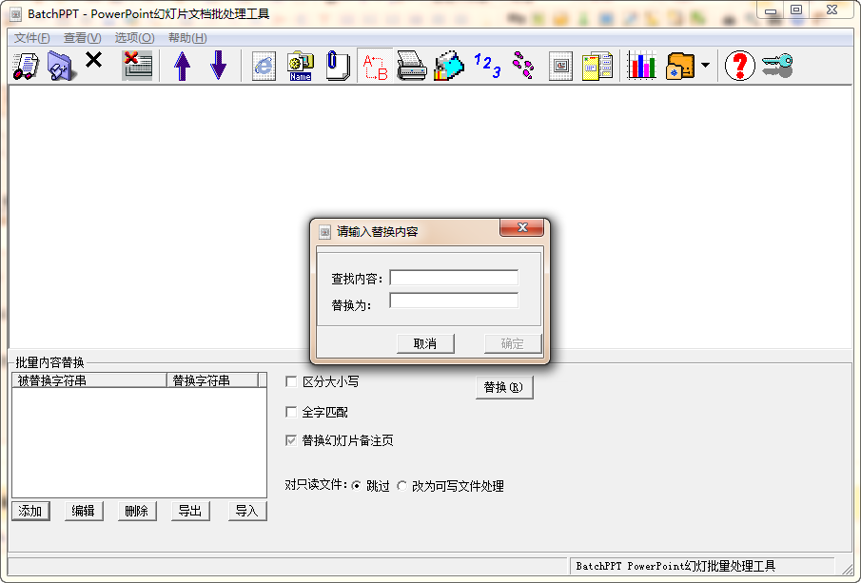Toggle the 替换幻灯片备注页 checkbox
Viewport: 861px width, 583px height.
tap(291, 440)
